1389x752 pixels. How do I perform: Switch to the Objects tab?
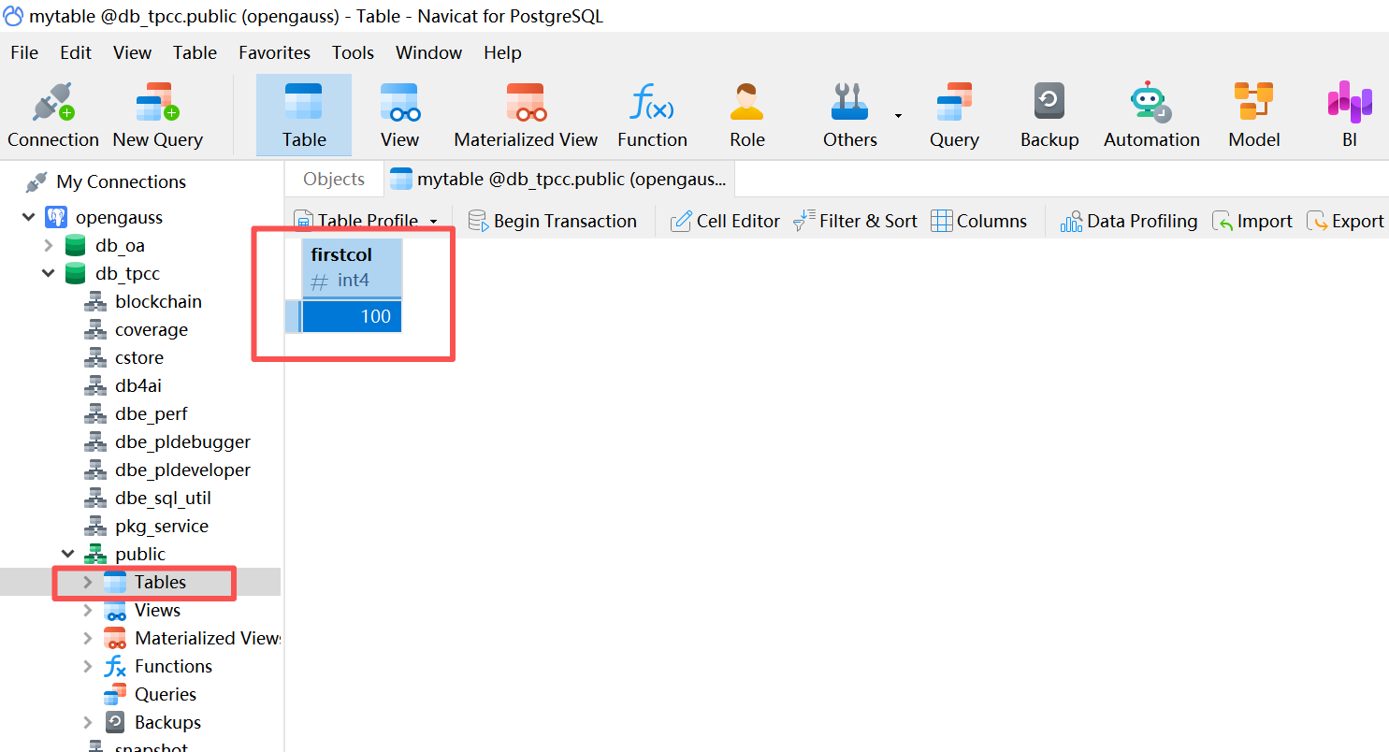(x=334, y=179)
